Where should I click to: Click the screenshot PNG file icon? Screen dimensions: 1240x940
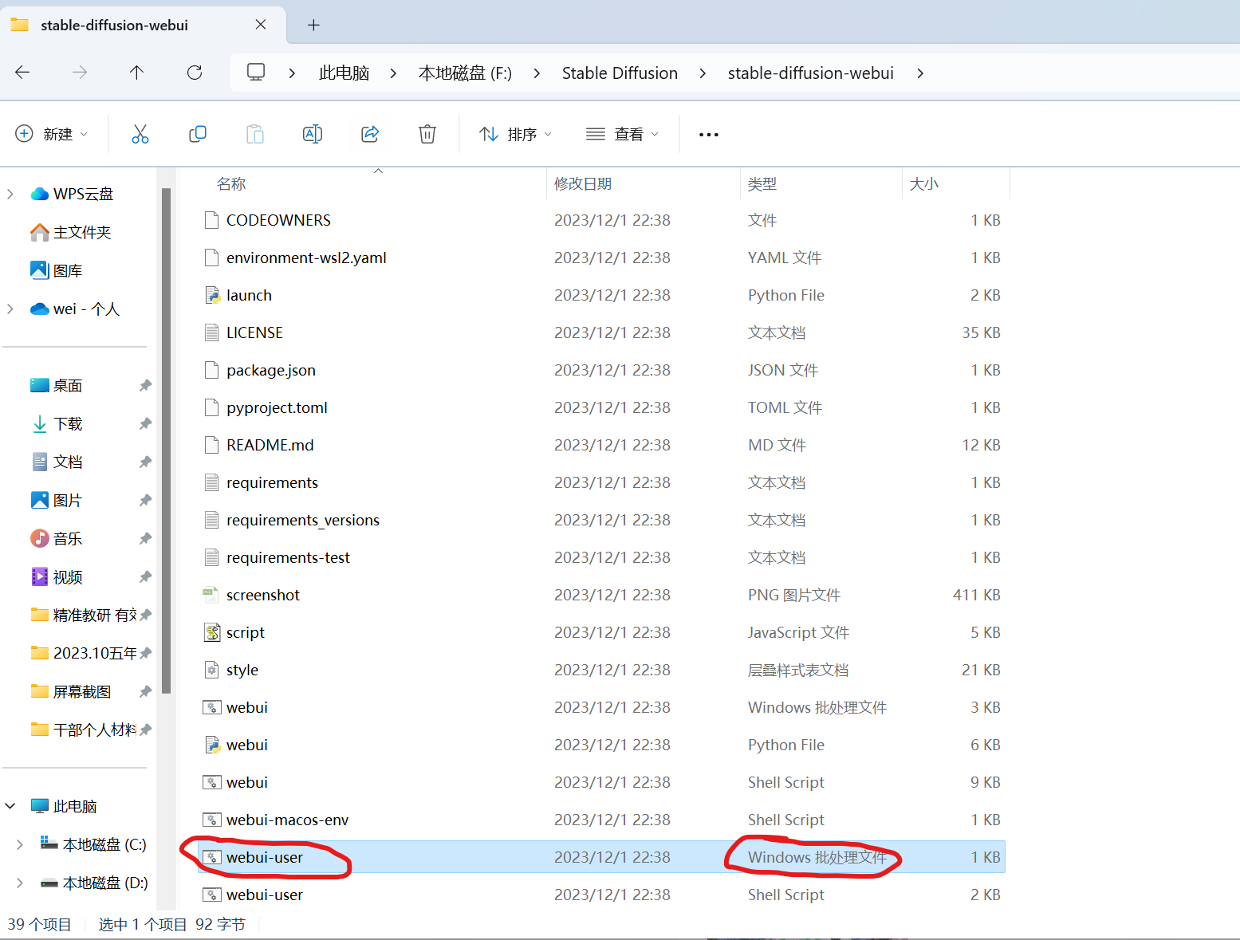point(211,595)
